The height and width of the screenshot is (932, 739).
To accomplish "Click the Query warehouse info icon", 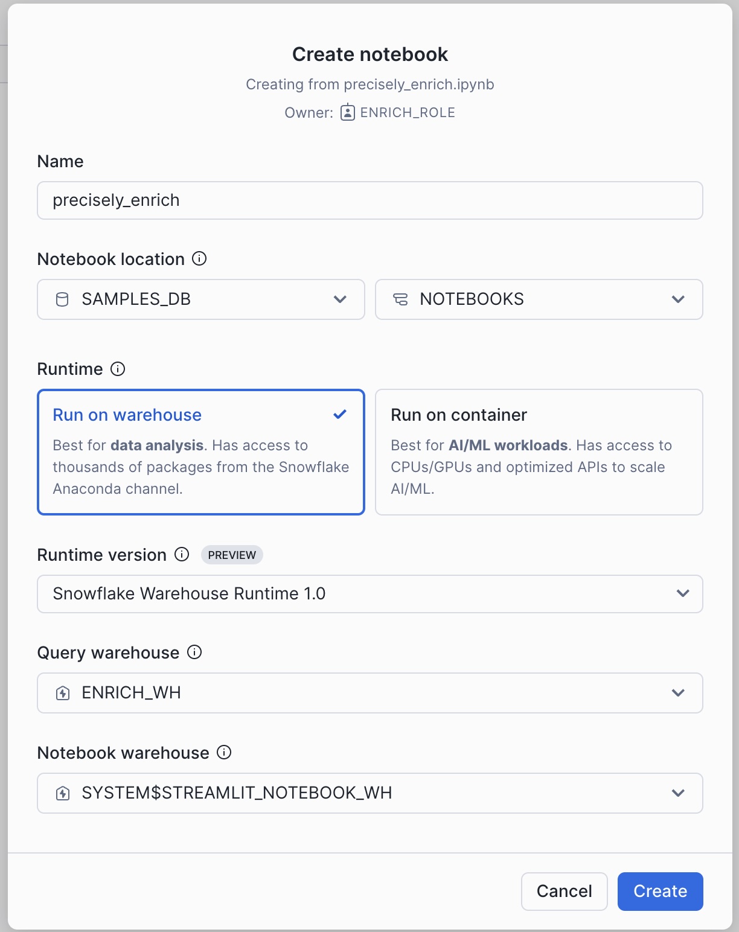I will click(x=194, y=652).
